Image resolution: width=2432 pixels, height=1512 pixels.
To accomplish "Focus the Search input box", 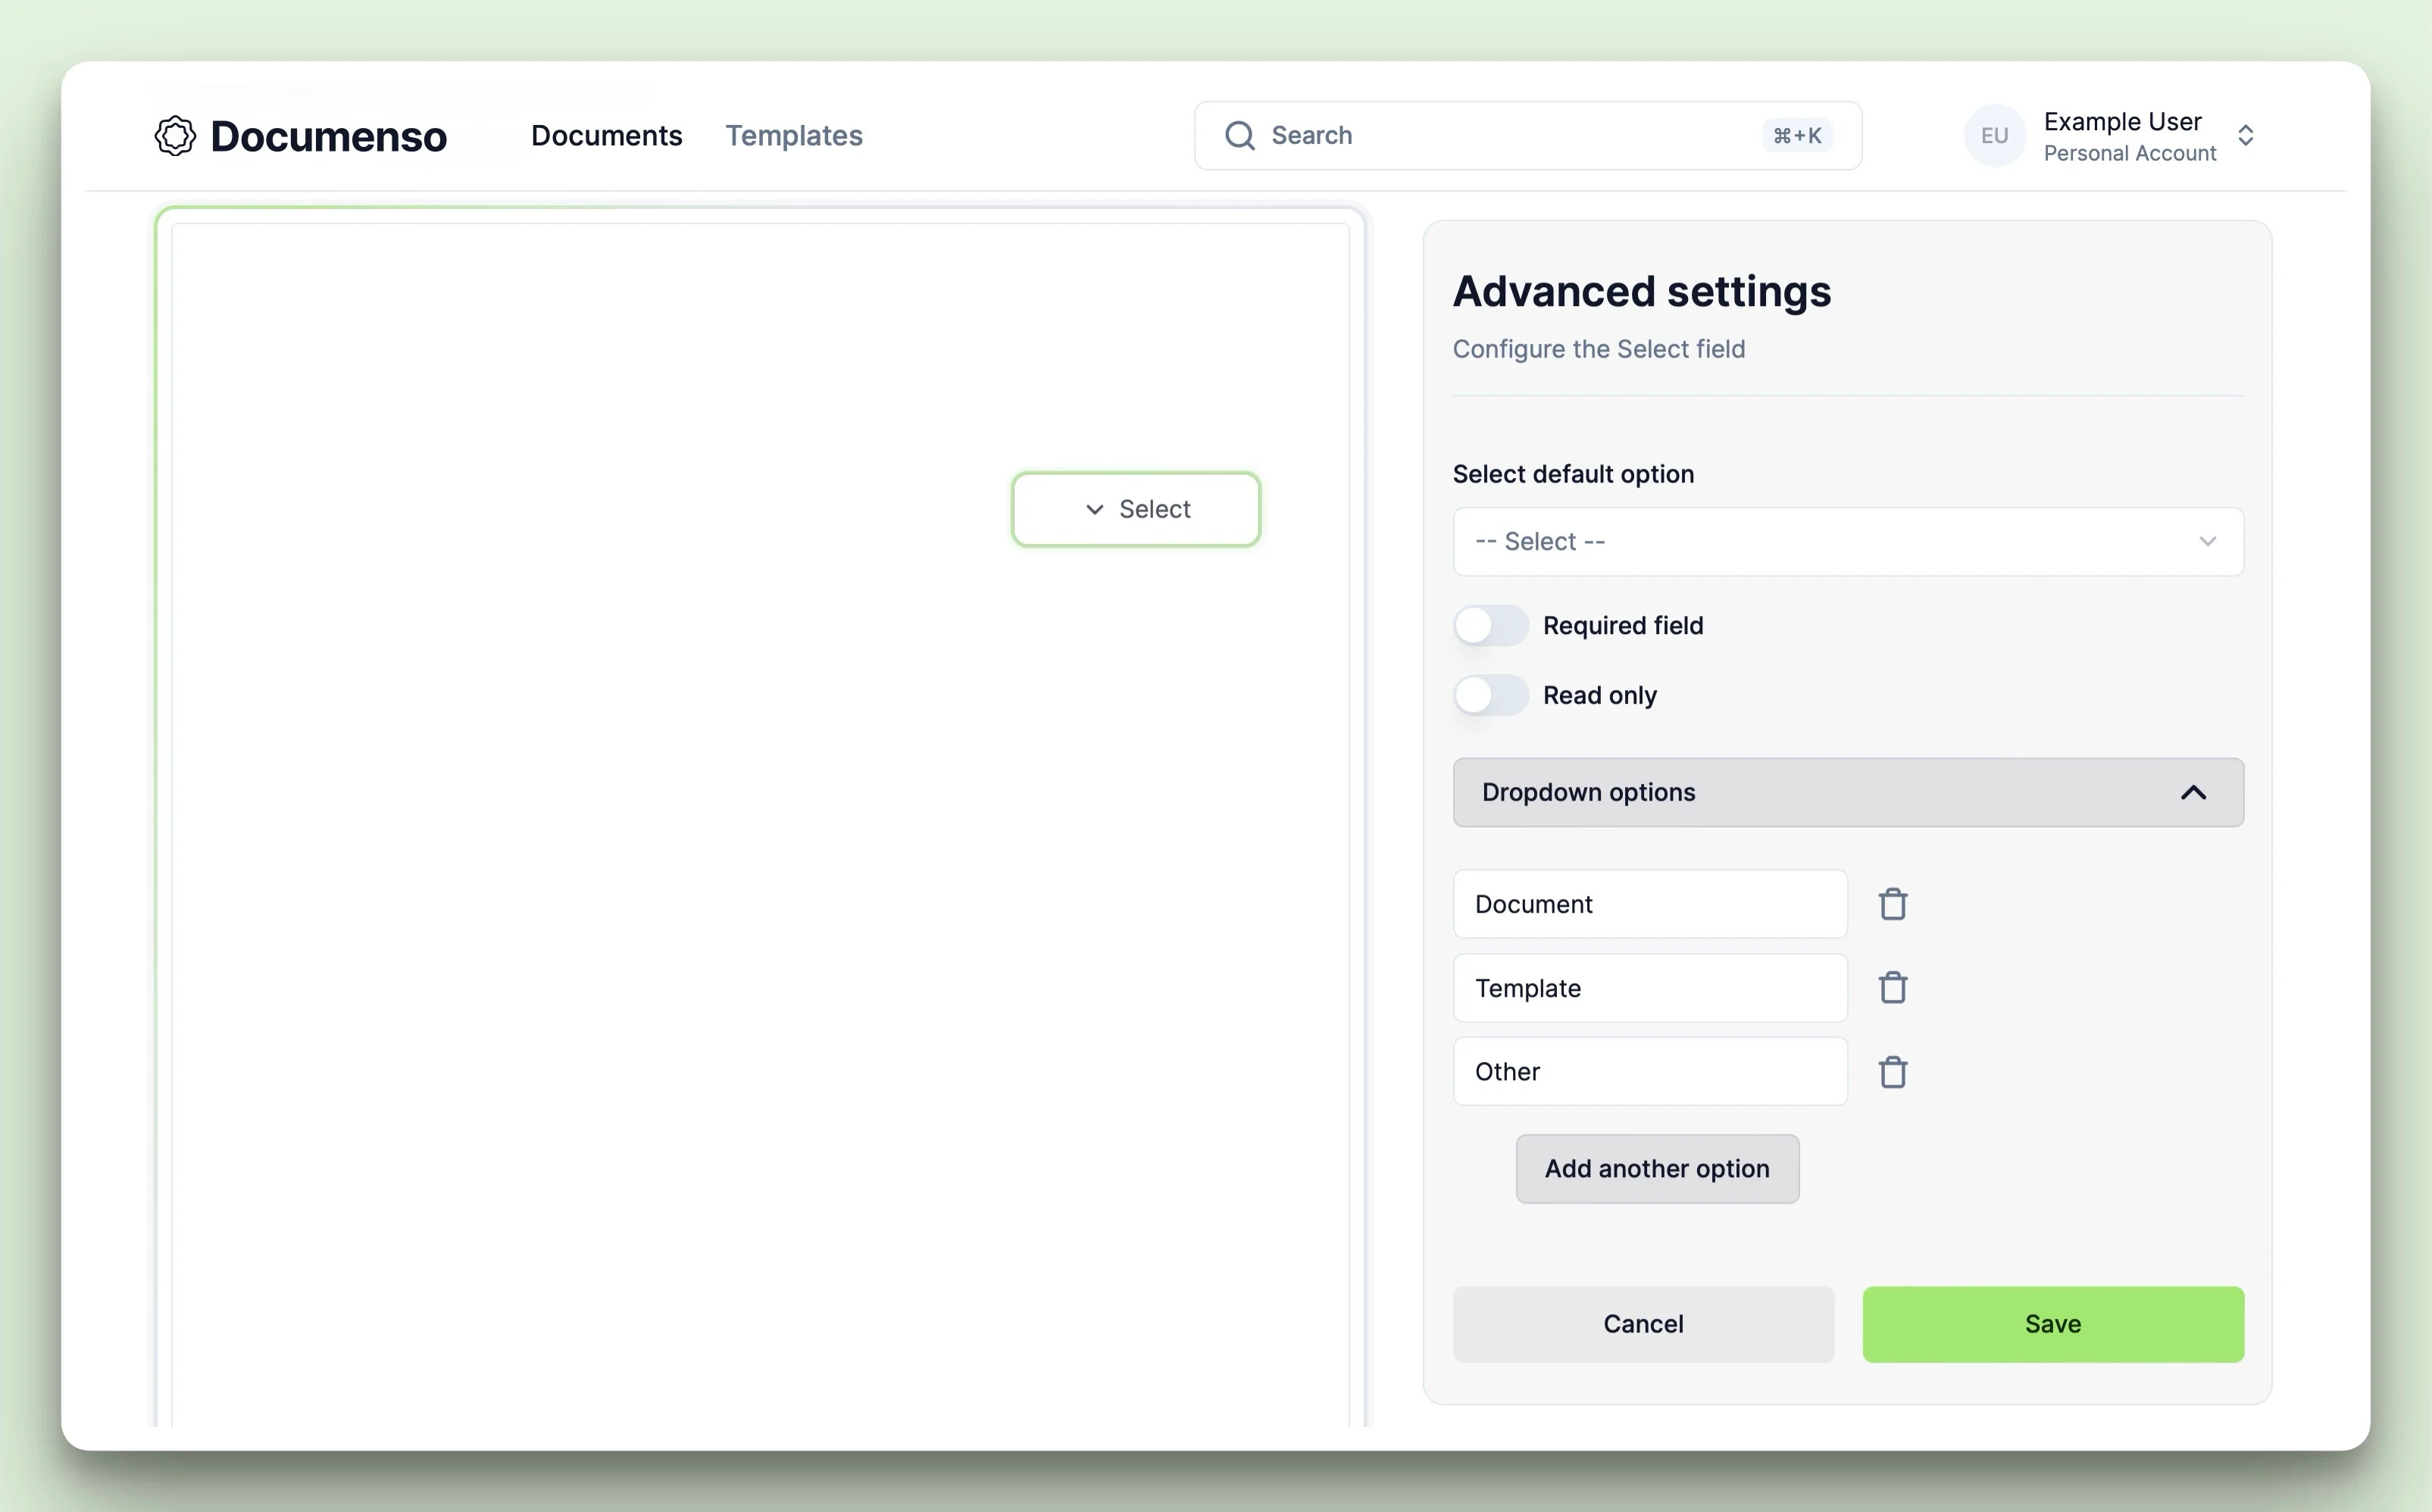I will click(1500, 136).
